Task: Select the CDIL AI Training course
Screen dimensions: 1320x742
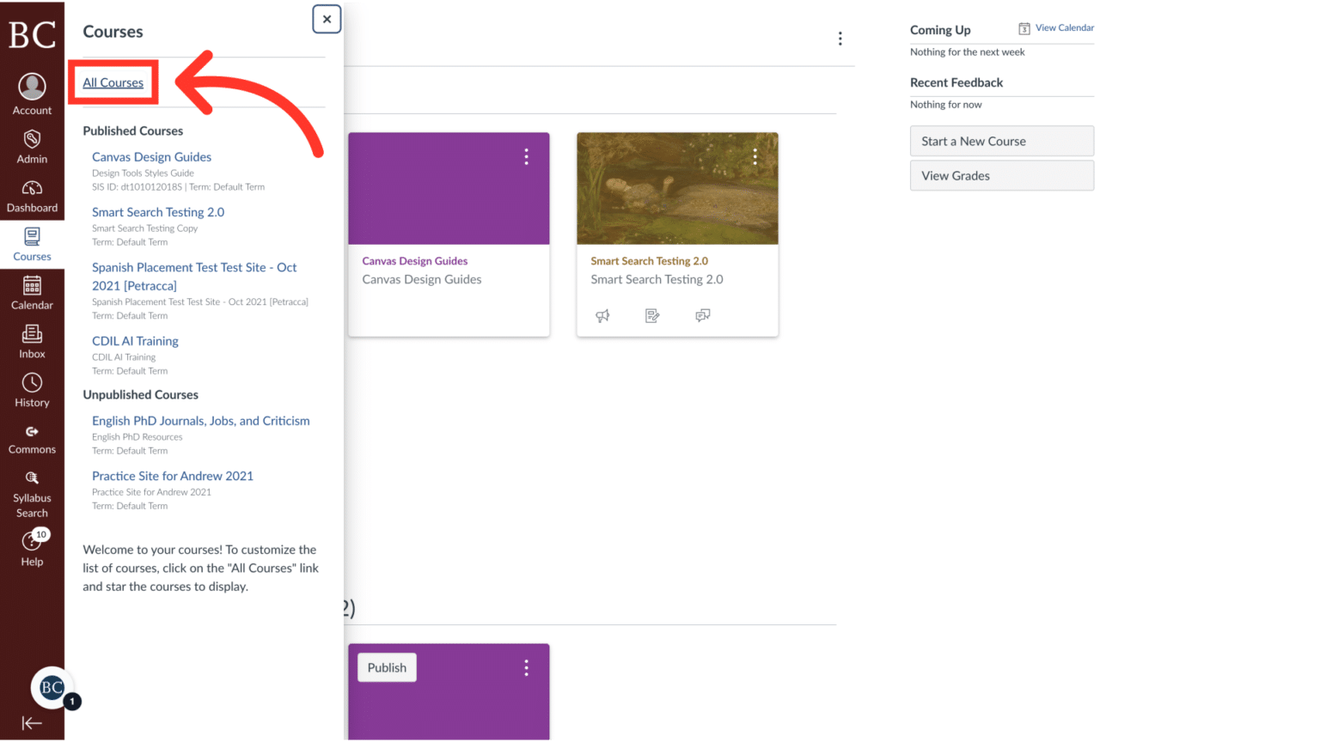Action: tap(135, 341)
